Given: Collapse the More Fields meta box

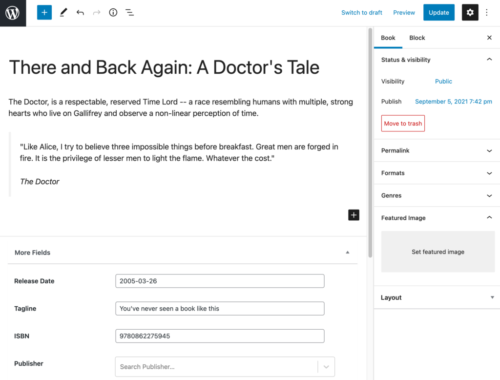Looking at the screenshot, I should click(348, 253).
